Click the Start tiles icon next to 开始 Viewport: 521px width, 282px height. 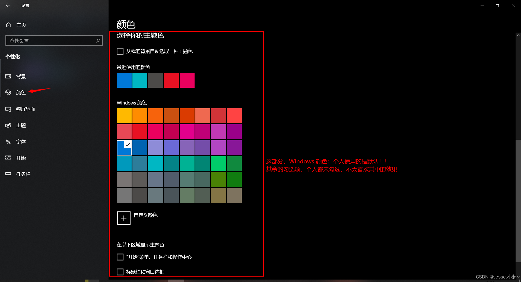pos(8,158)
